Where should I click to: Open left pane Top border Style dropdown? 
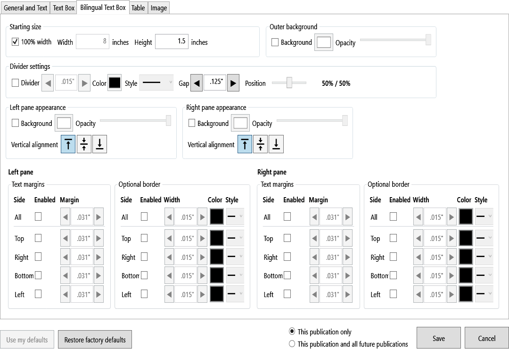tap(235, 238)
